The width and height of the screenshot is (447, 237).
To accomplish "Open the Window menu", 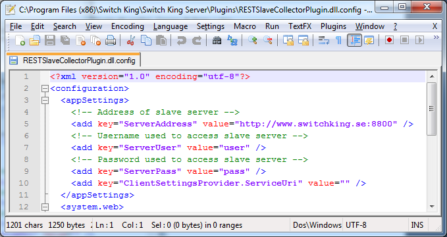I will pos(370,26).
